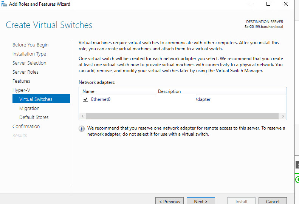Open the Default Stores page
Screen dimensions: 299x204
click(x=34, y=117)
